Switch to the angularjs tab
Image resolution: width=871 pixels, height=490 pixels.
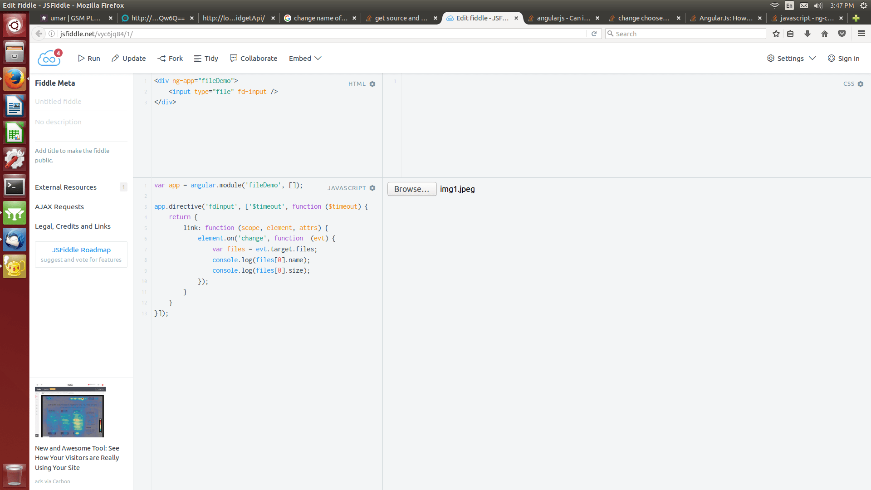click(x=563, y=18)
